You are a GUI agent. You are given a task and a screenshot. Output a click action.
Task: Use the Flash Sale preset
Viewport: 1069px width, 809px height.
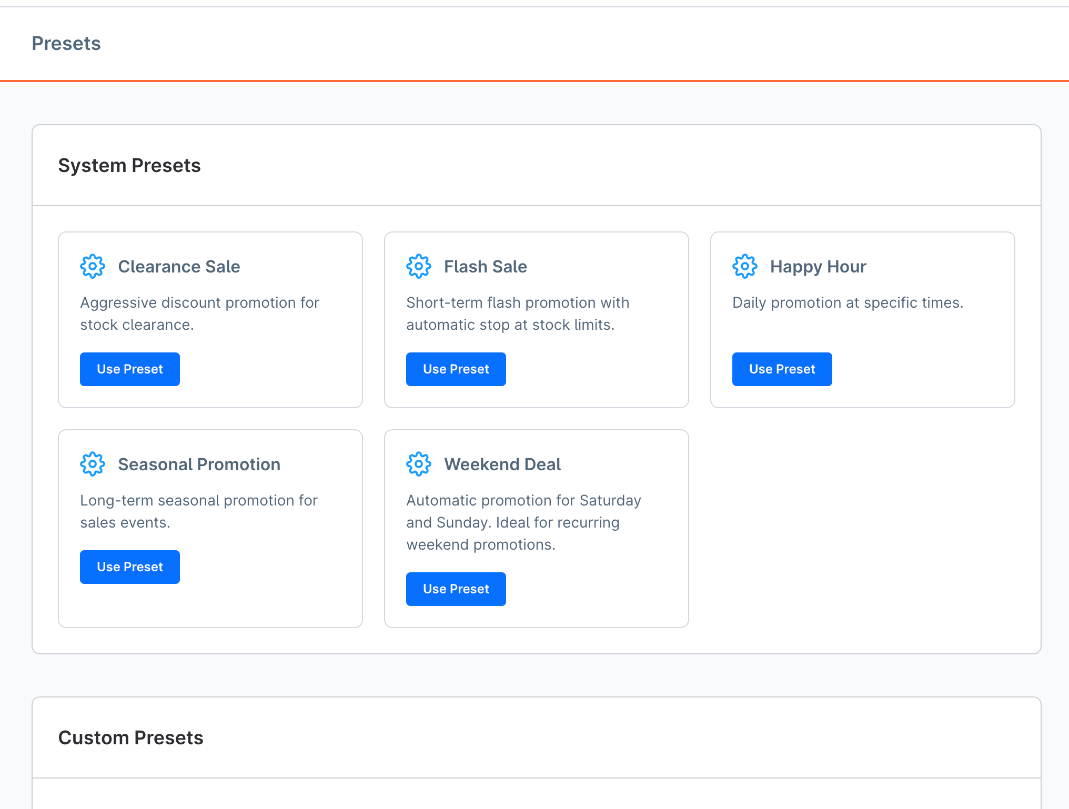pyautogui.click(x=456, y=369)
